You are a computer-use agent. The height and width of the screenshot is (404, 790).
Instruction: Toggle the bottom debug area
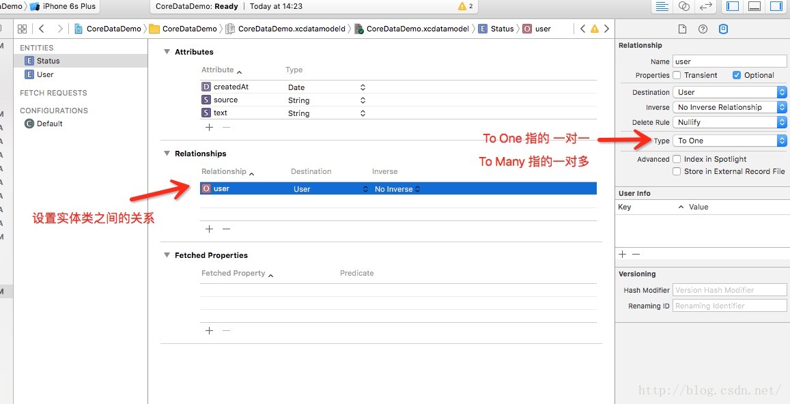coord(754,6)
